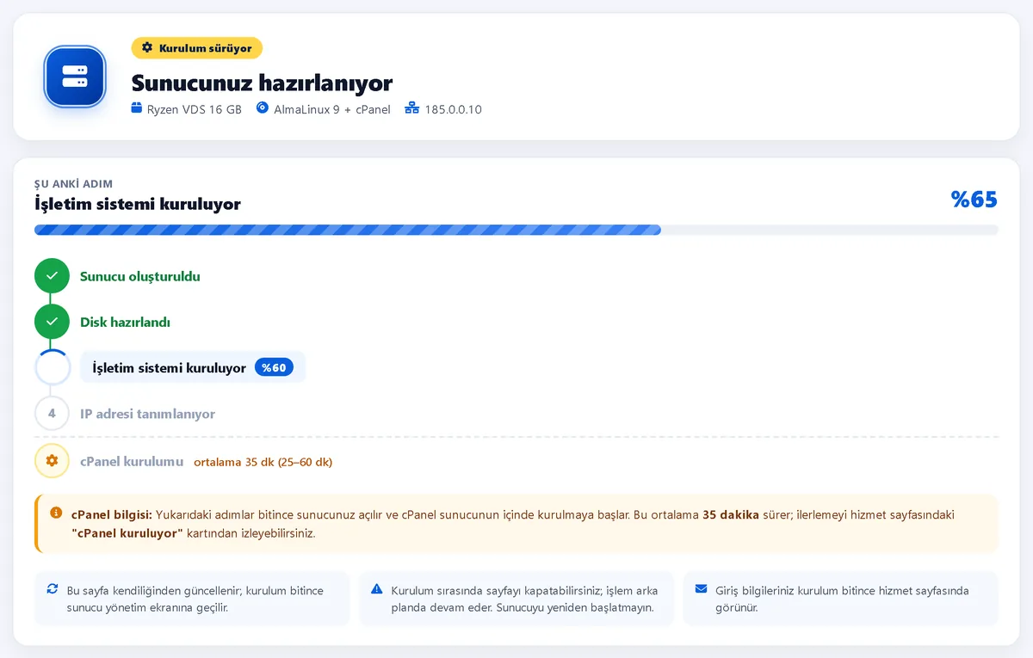
Task: Click the step 4 number circle
Action: click(x=52, y=413)
